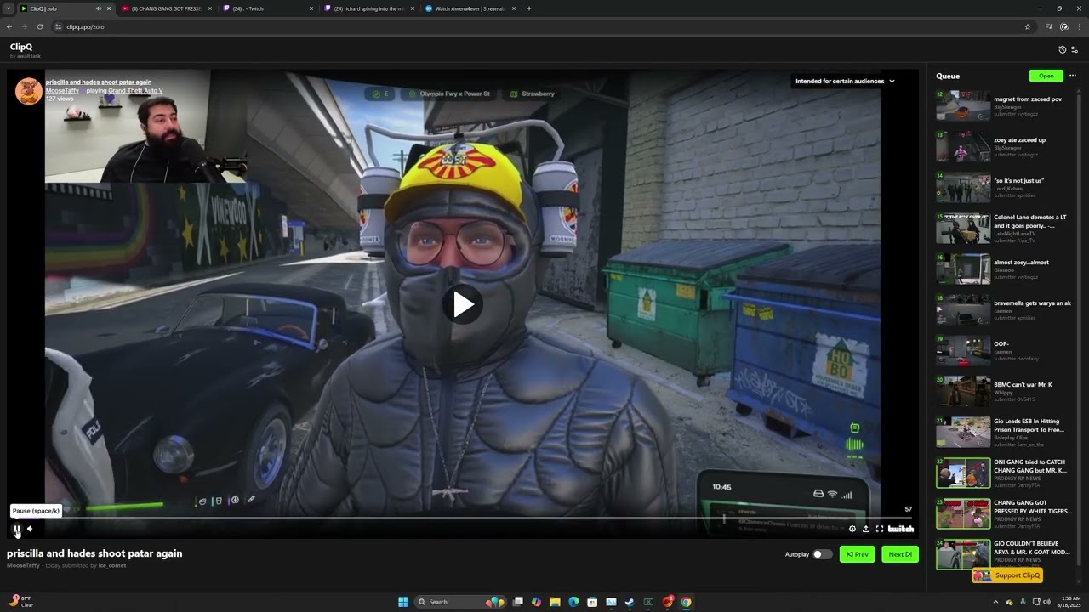The image size is (1089, 612).
Task: Show hidden system tray icons
Action: click(x=995, y=602)
